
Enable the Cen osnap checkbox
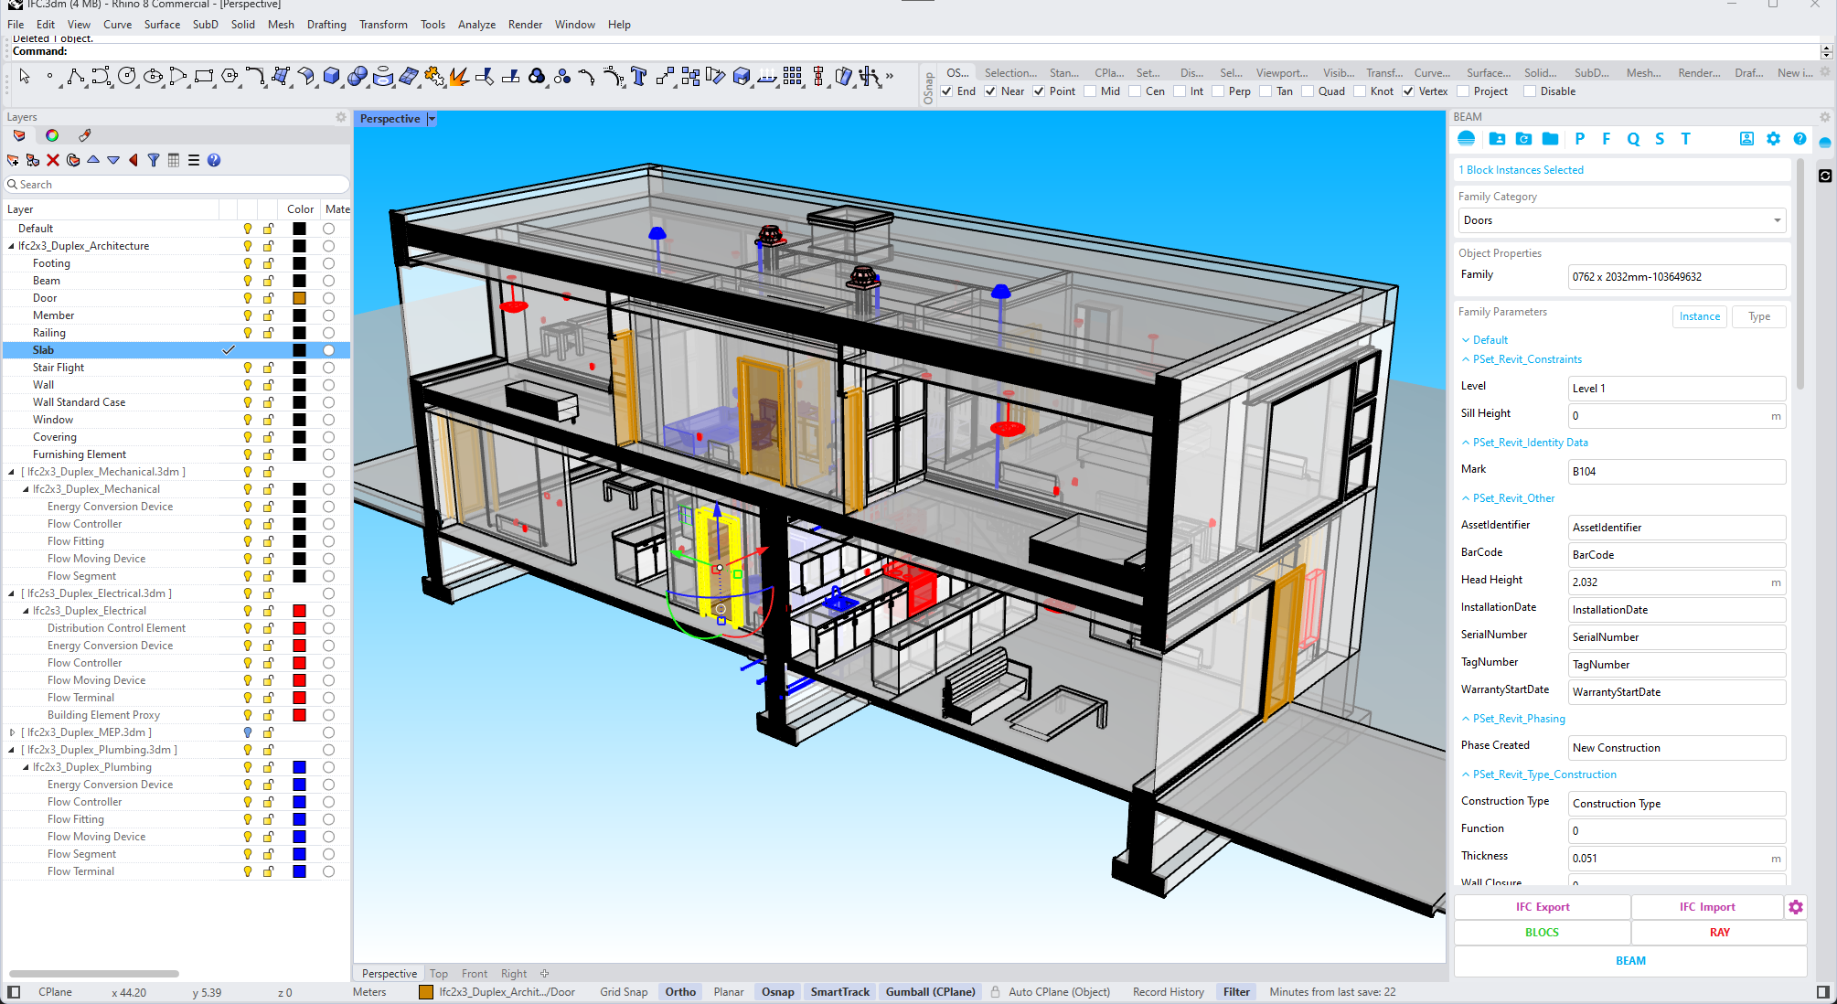(x=1135, y=91)
